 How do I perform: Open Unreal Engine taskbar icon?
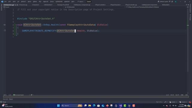tap(129, 106)
